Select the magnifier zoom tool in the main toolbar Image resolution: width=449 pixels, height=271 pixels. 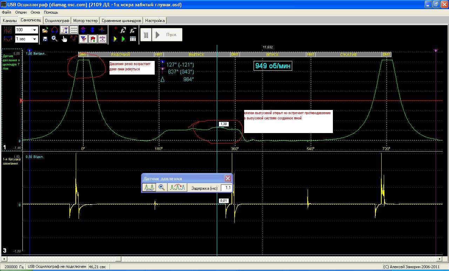[55, 39]
